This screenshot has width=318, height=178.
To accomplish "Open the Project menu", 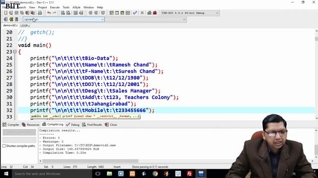I will [43, 7].
